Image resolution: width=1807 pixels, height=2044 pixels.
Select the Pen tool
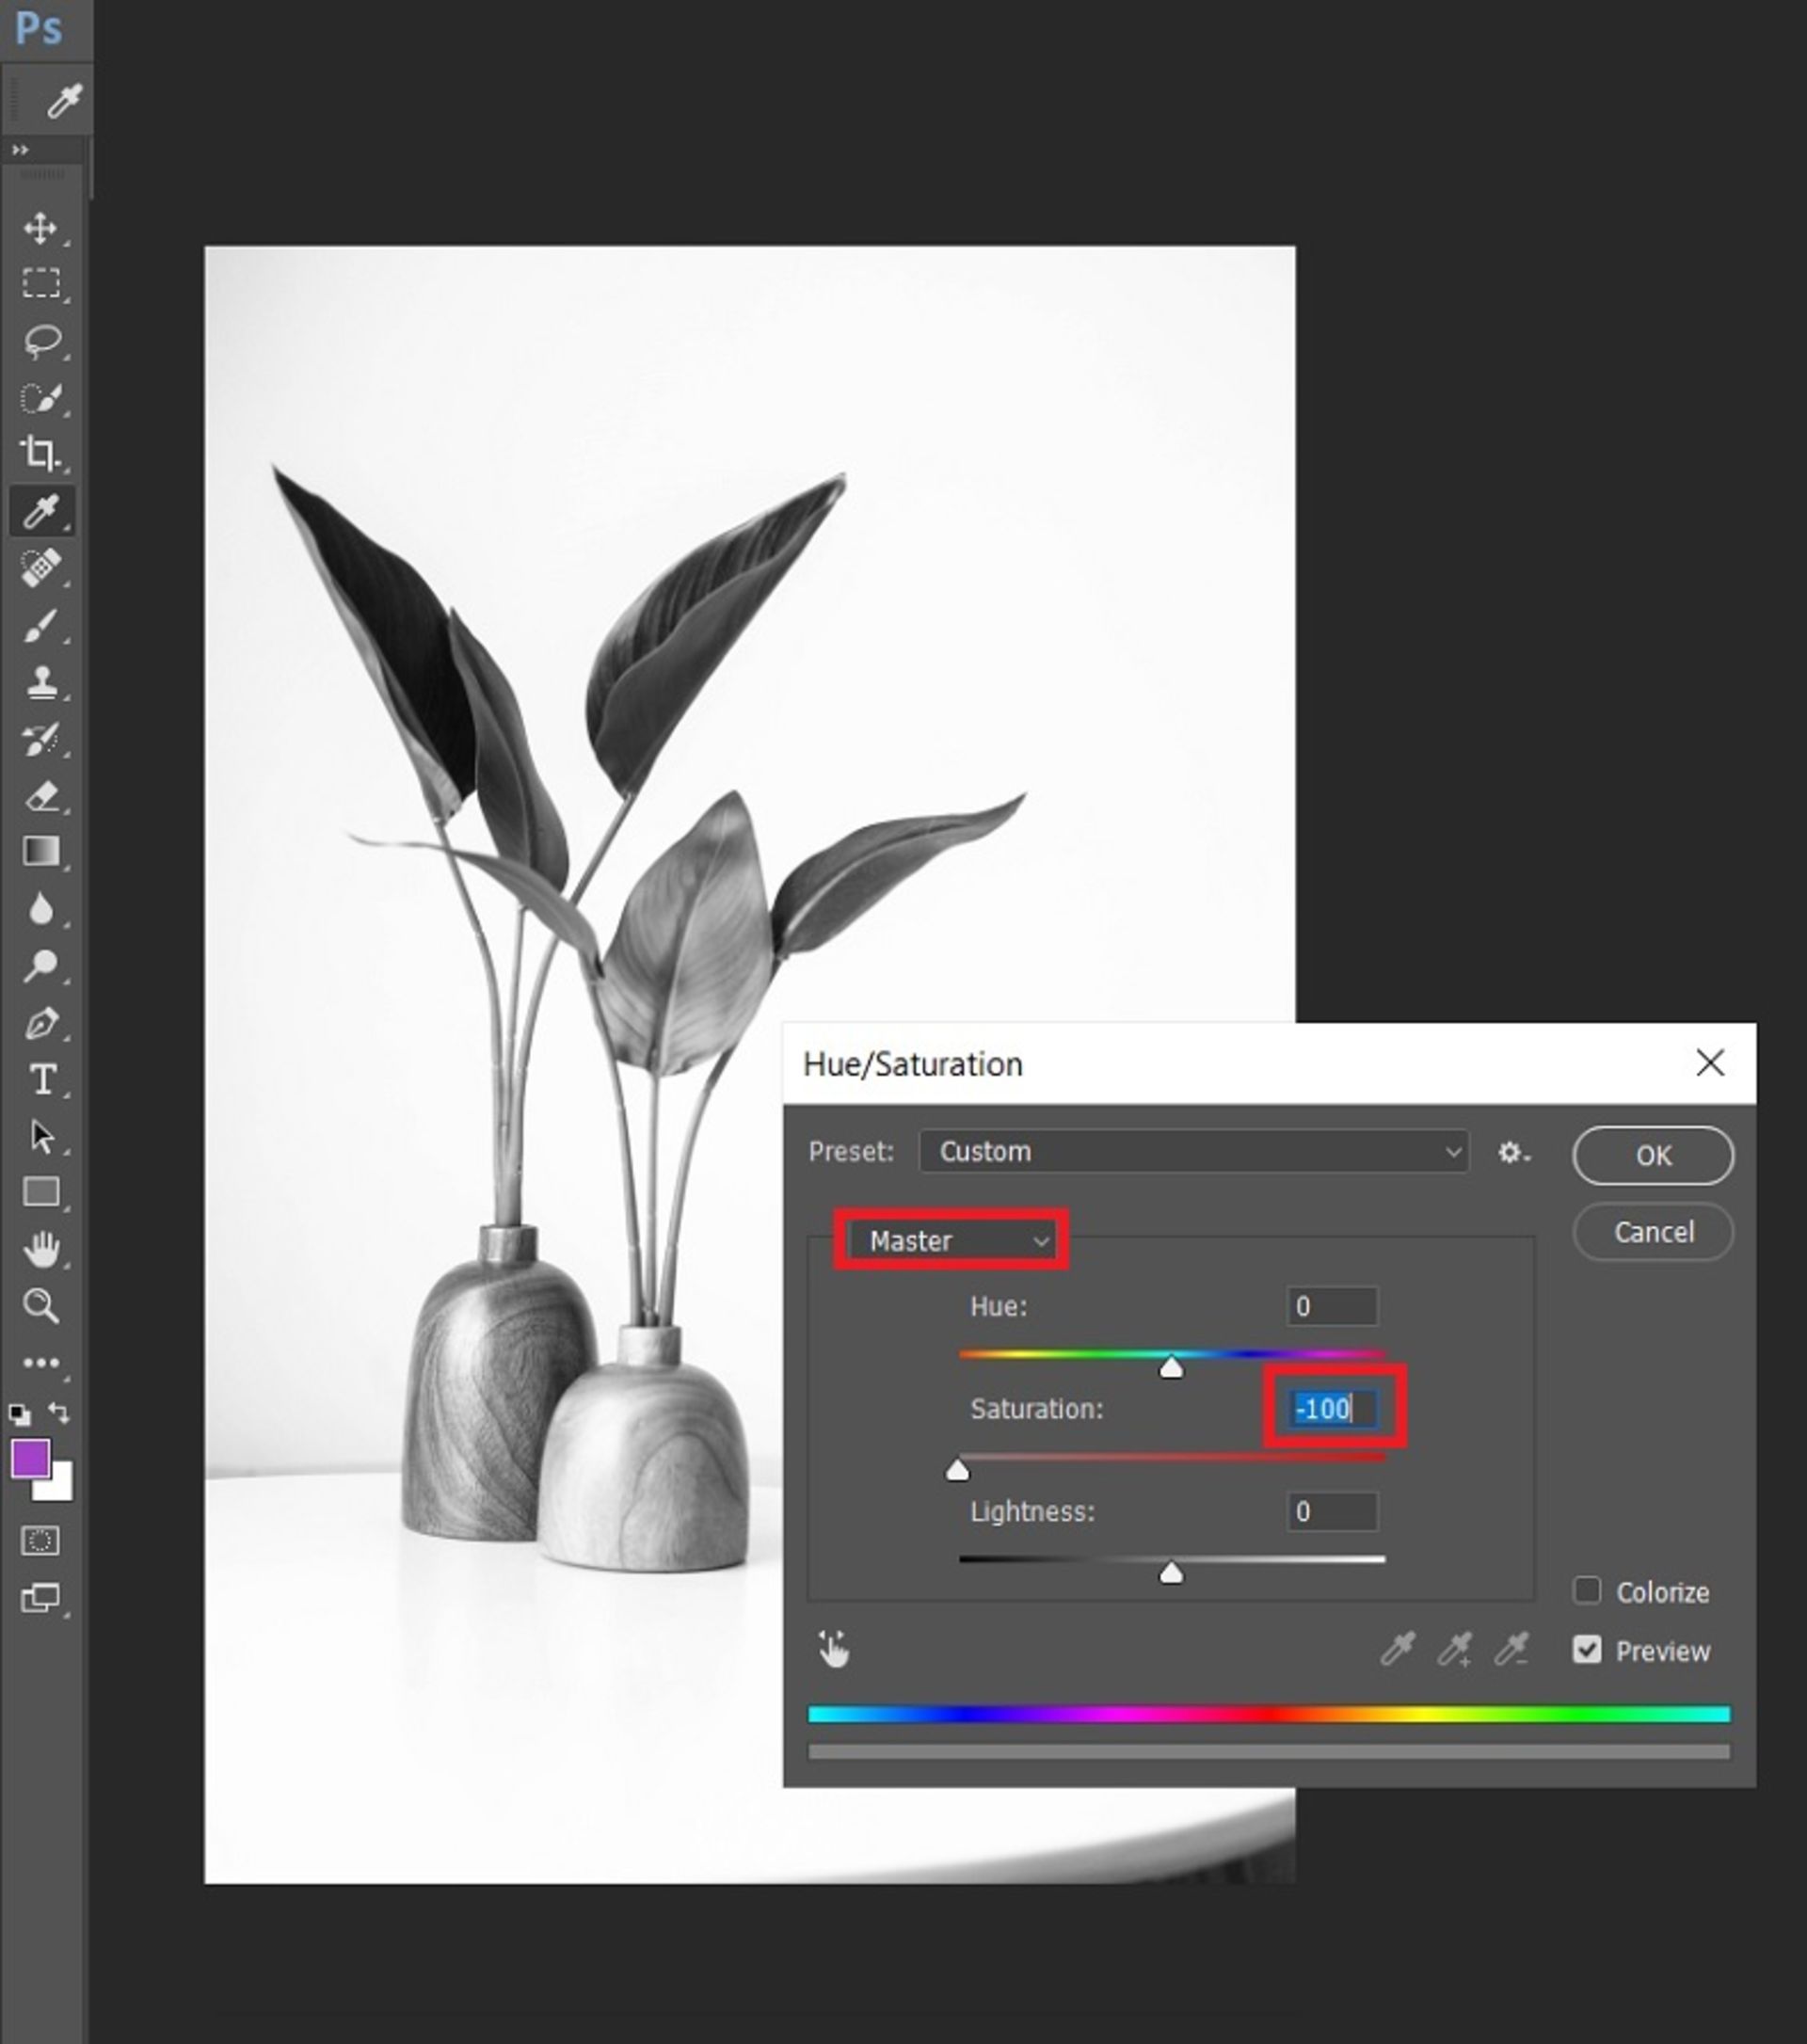(x=42, y=1022)
